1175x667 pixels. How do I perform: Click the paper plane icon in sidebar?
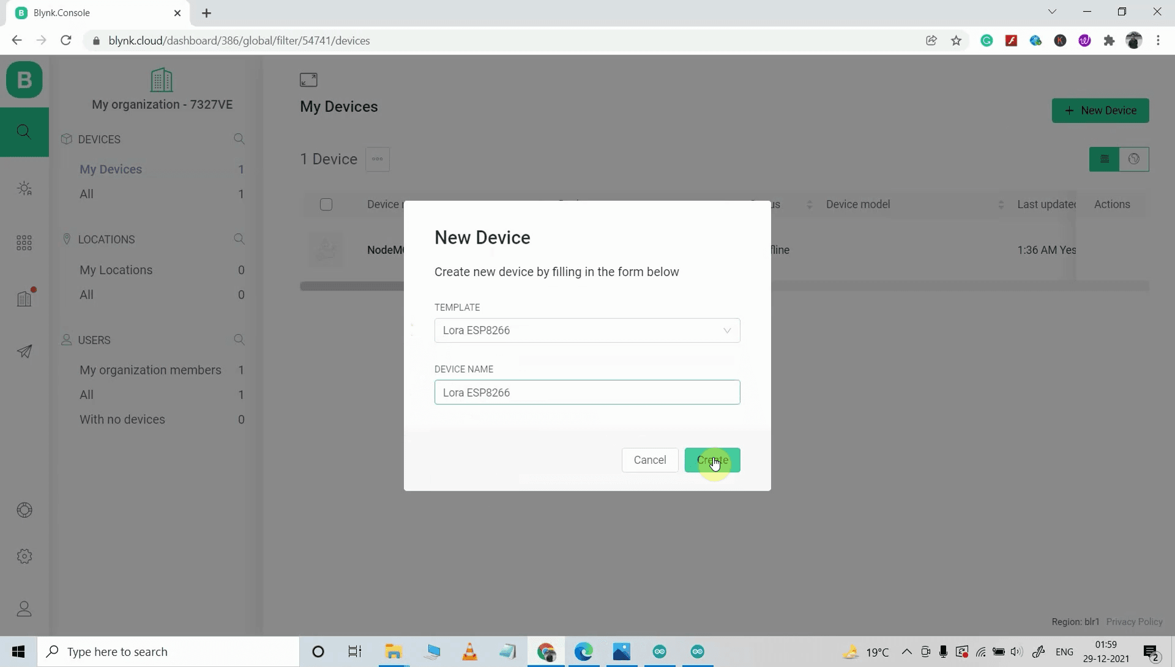click(x=24, y=352)
